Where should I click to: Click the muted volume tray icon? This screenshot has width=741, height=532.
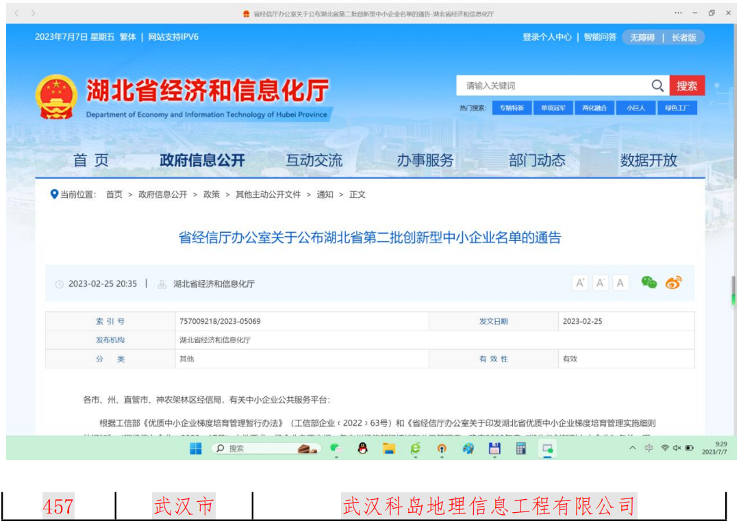click(x=677, y=448)
